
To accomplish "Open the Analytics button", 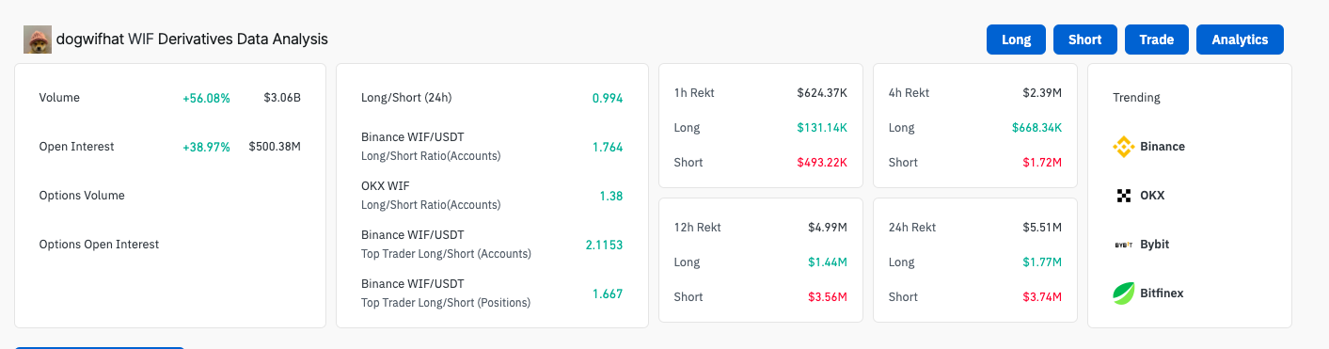I will (x=1240, y=40).
